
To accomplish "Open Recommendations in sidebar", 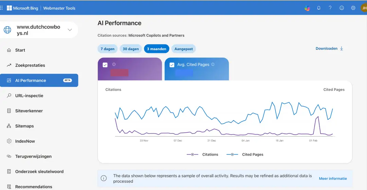I will click(39, 187).
